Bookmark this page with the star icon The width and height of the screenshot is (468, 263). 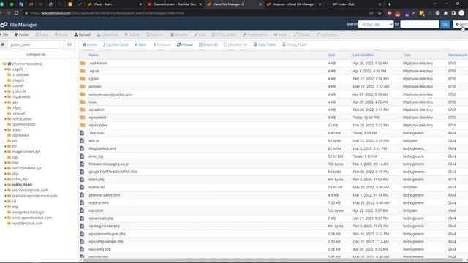pos(380,13)
